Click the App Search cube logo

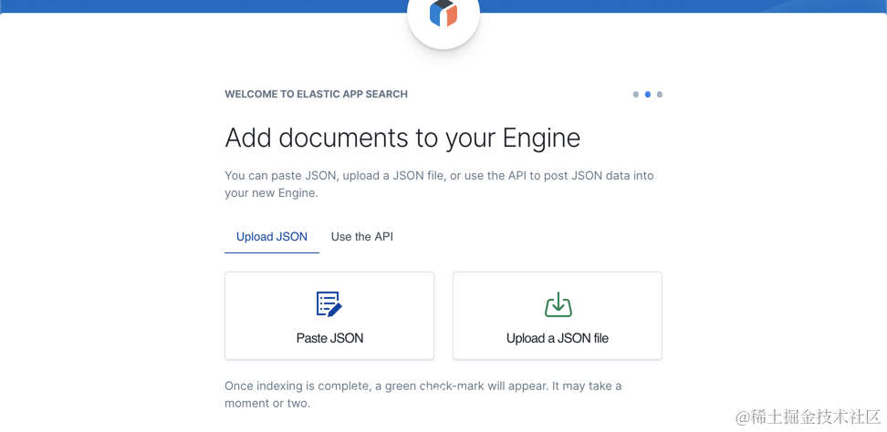443,13
